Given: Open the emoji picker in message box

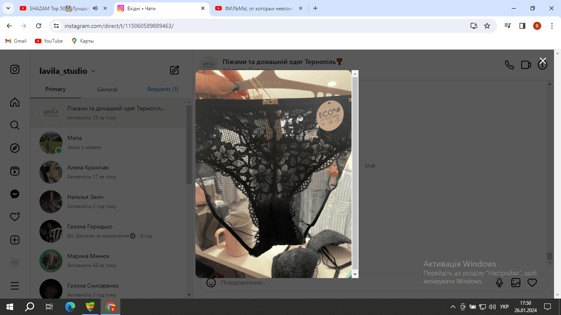Looking at the screenshot, I should point(211,283).
